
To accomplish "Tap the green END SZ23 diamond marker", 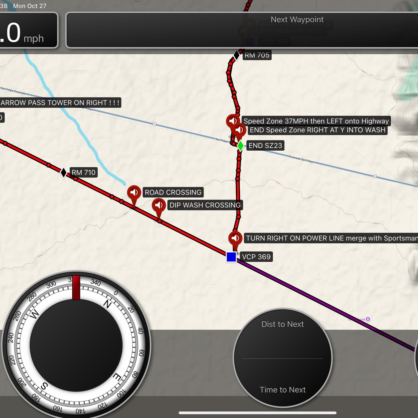I will (x=240, y=146).
